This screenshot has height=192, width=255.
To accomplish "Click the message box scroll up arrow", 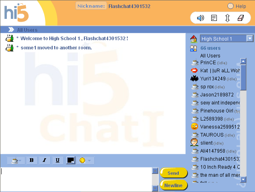I will click(x=155, y=171).
